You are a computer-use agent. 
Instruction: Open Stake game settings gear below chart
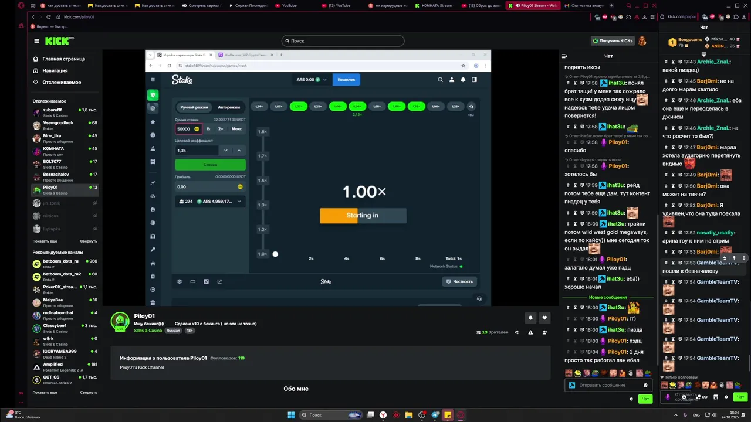pyautogui.click(x=180, y=281)
